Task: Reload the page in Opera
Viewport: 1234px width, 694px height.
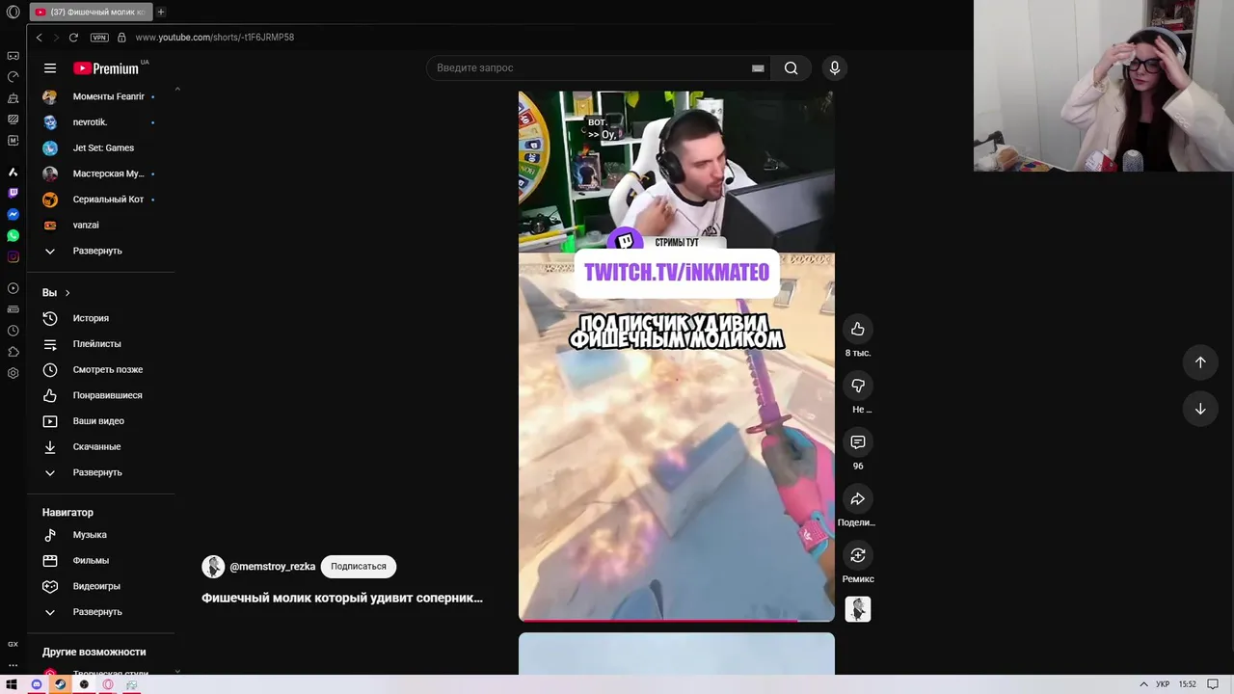Action: coord(73,38)
